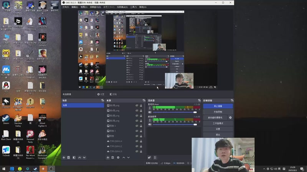The width and height of the screenshot is (307, 172).
Task: Toggle lock for 图像 2 source
Action: click(x=141, y=131)
